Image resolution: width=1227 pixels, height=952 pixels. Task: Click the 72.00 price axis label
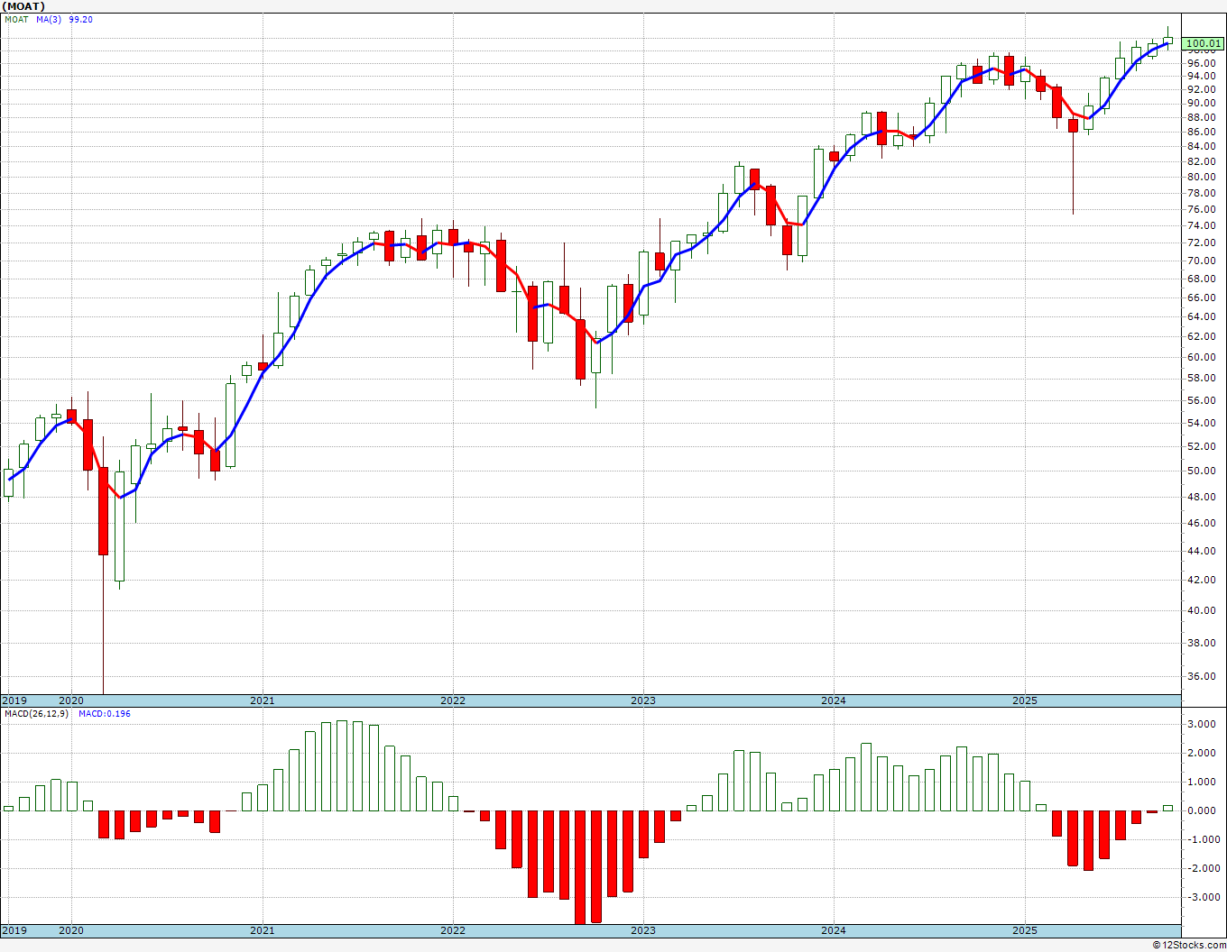click(1200, 243)
